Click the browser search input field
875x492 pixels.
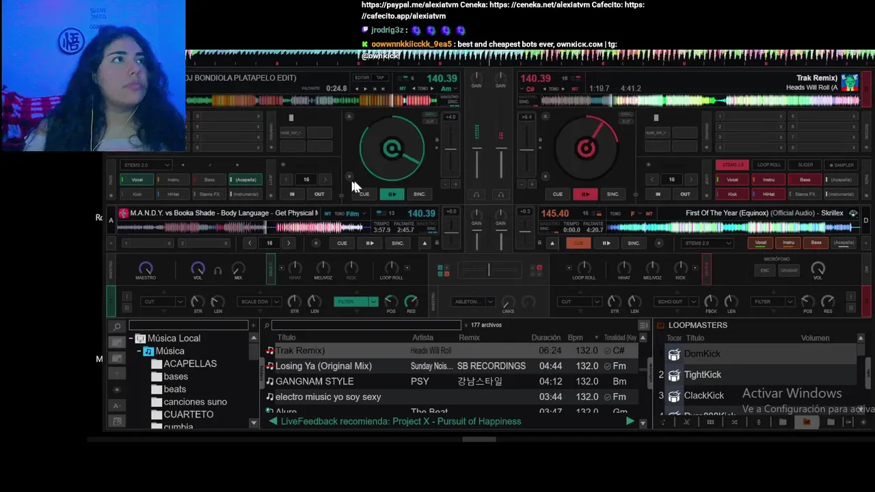366,325
